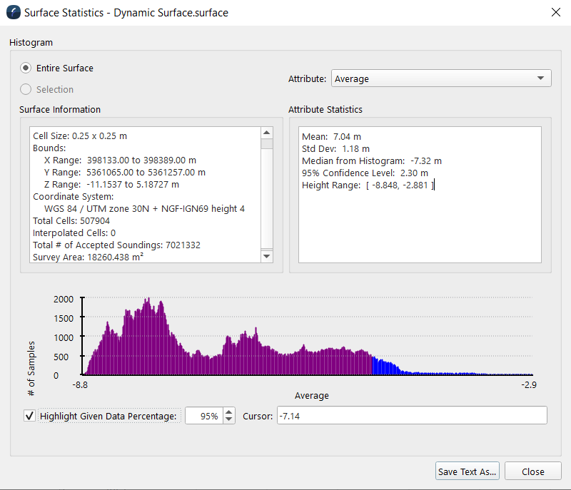Select the Entire Surface radio button

(x=26, y=68)
